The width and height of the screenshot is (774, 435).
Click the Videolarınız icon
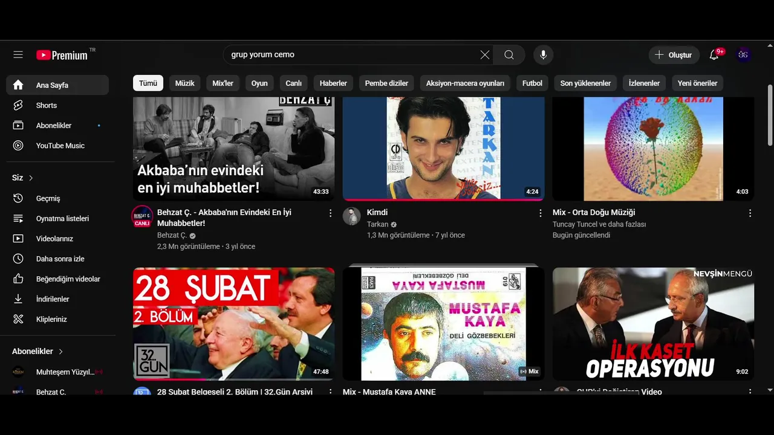pos(18,239)
